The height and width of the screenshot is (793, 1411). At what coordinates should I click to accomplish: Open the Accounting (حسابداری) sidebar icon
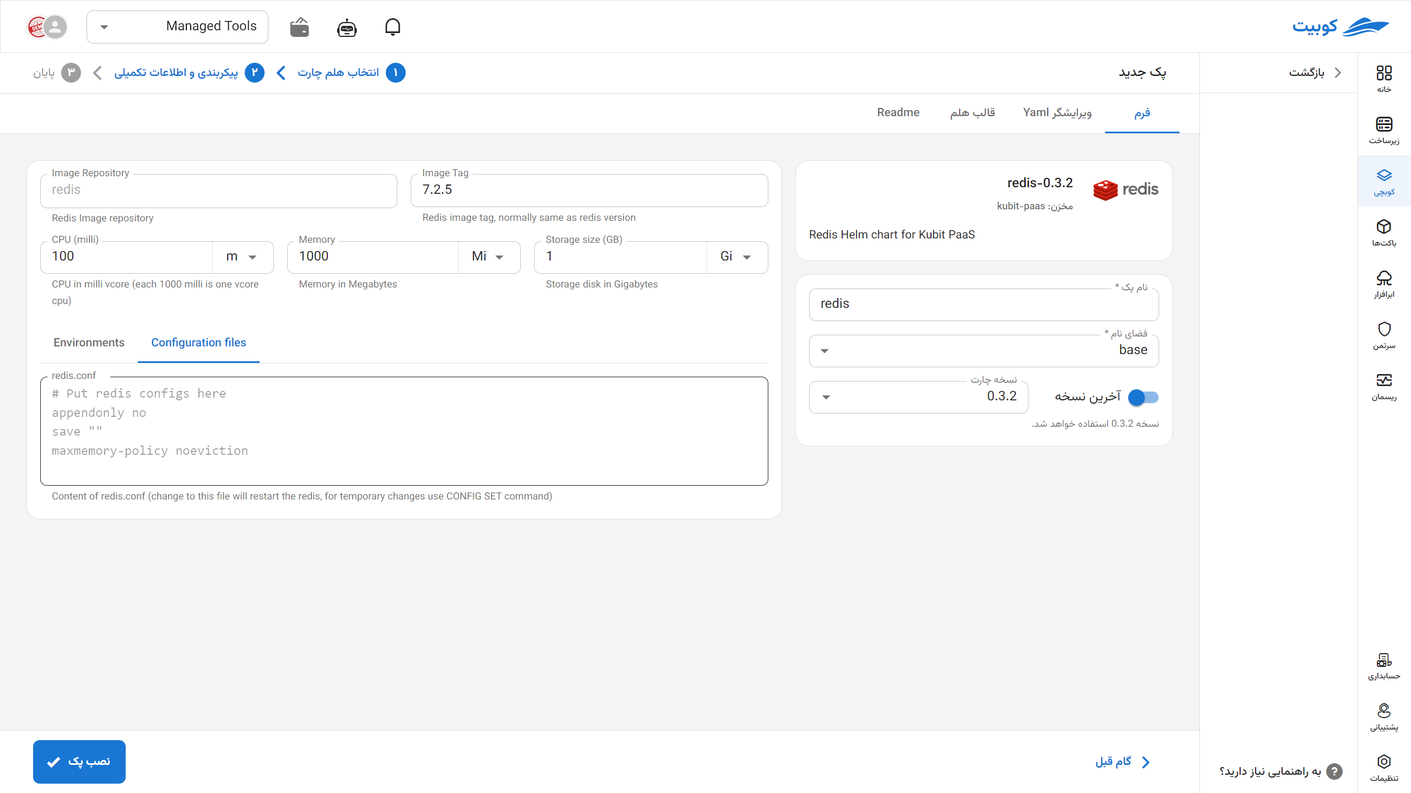(1384, 665)
